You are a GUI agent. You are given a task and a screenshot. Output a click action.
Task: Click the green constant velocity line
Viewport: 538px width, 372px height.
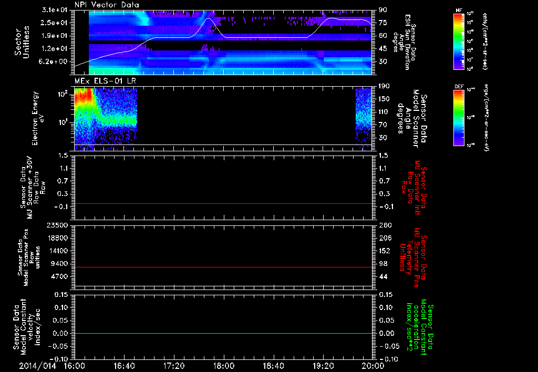pyautogui.click(x=223, y=333)
